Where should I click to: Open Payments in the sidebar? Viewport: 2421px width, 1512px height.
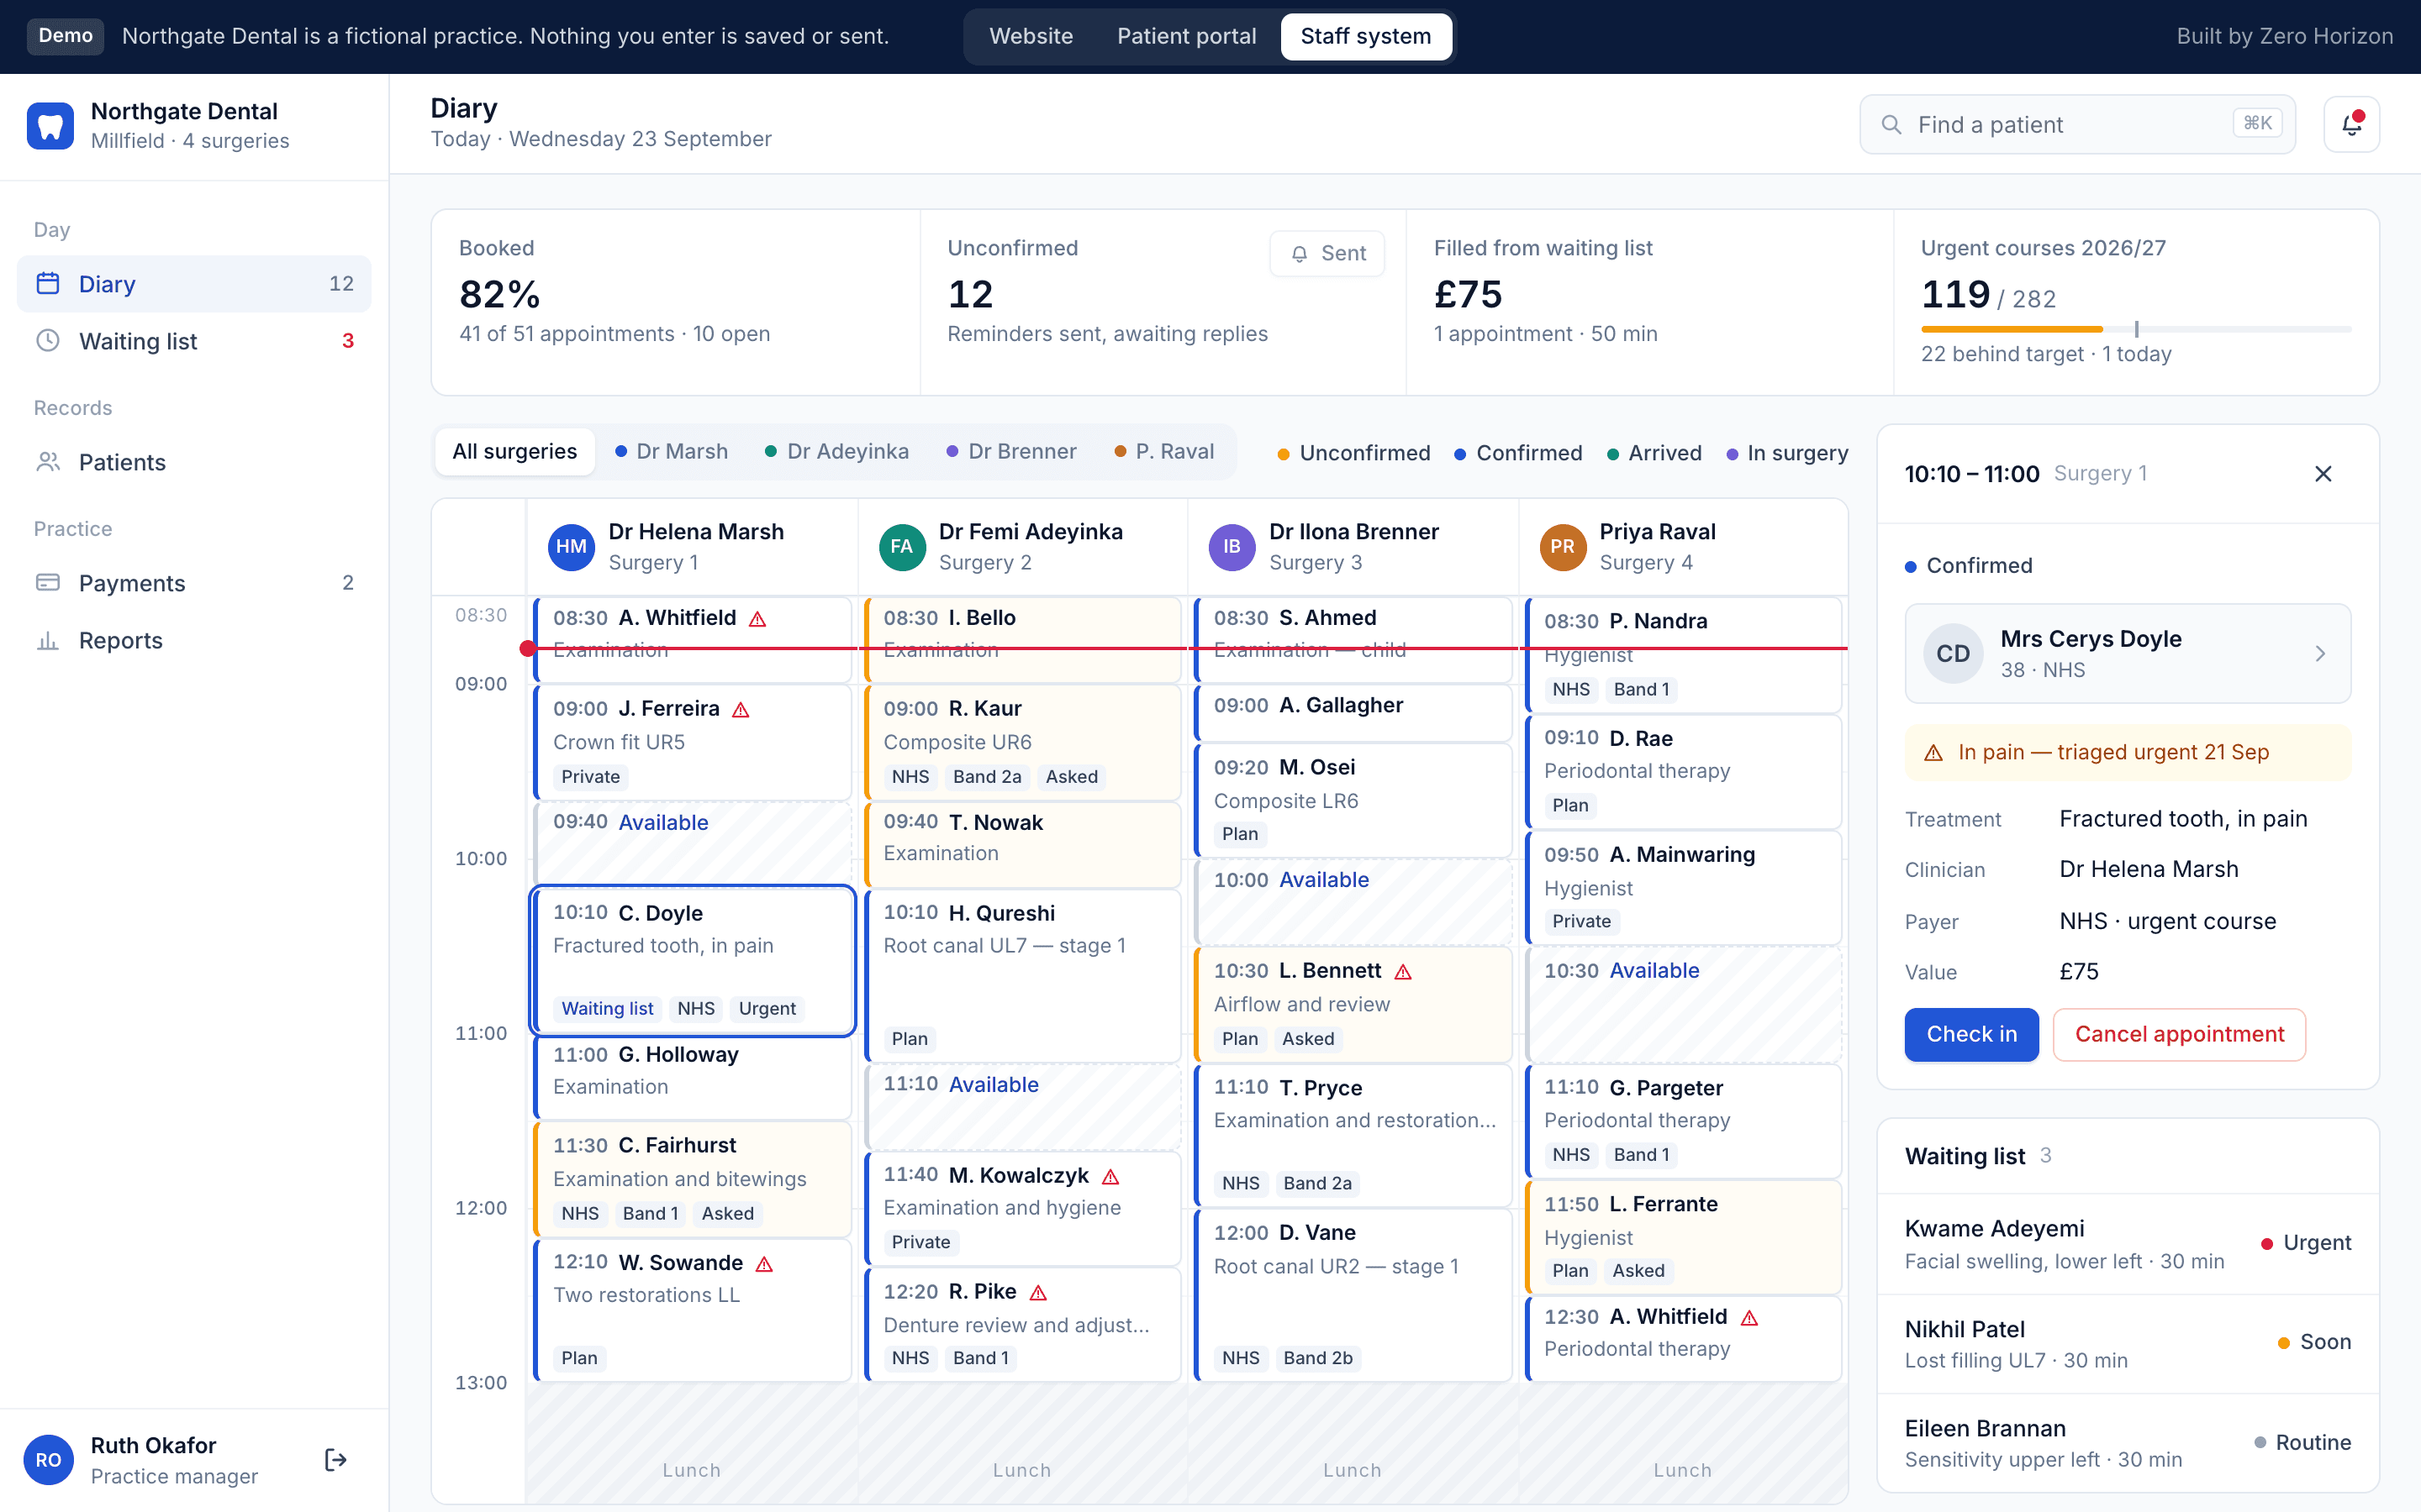[x=194, y=583]
